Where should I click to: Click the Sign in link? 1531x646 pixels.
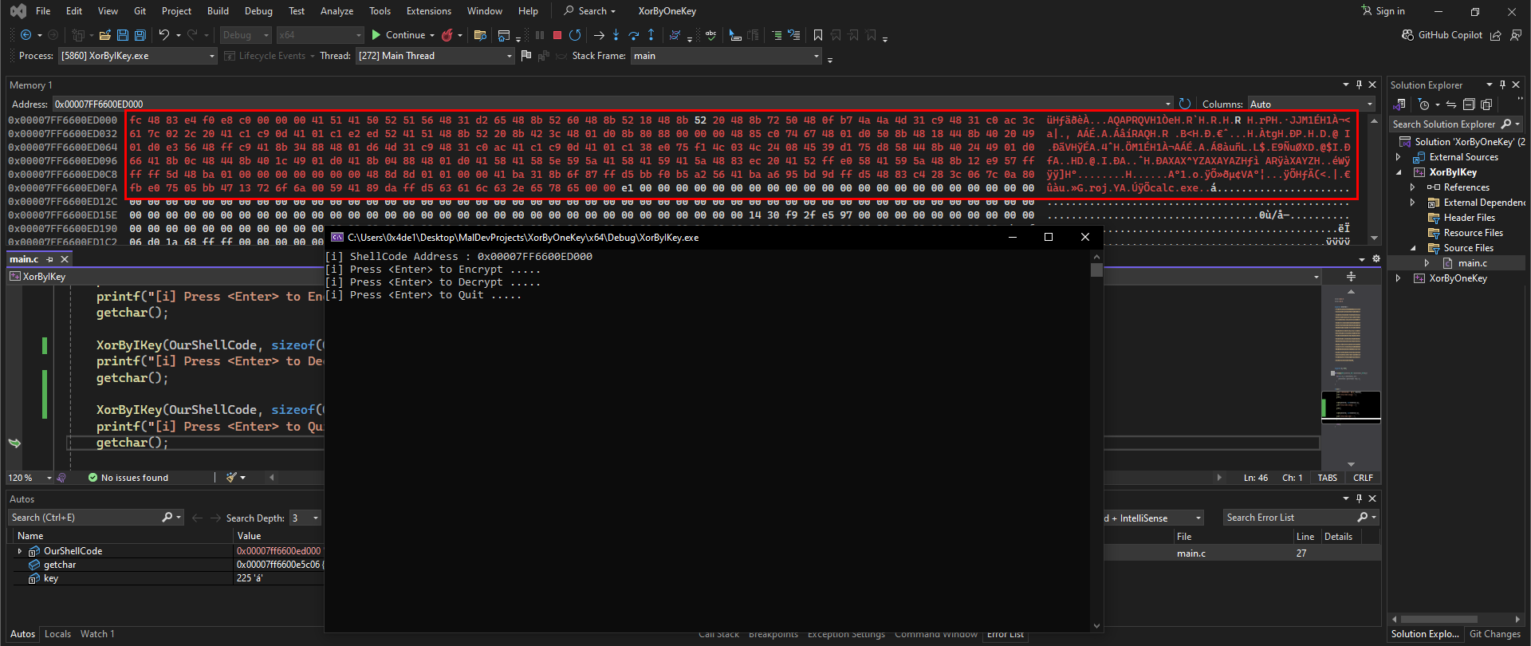[1383, 11]
